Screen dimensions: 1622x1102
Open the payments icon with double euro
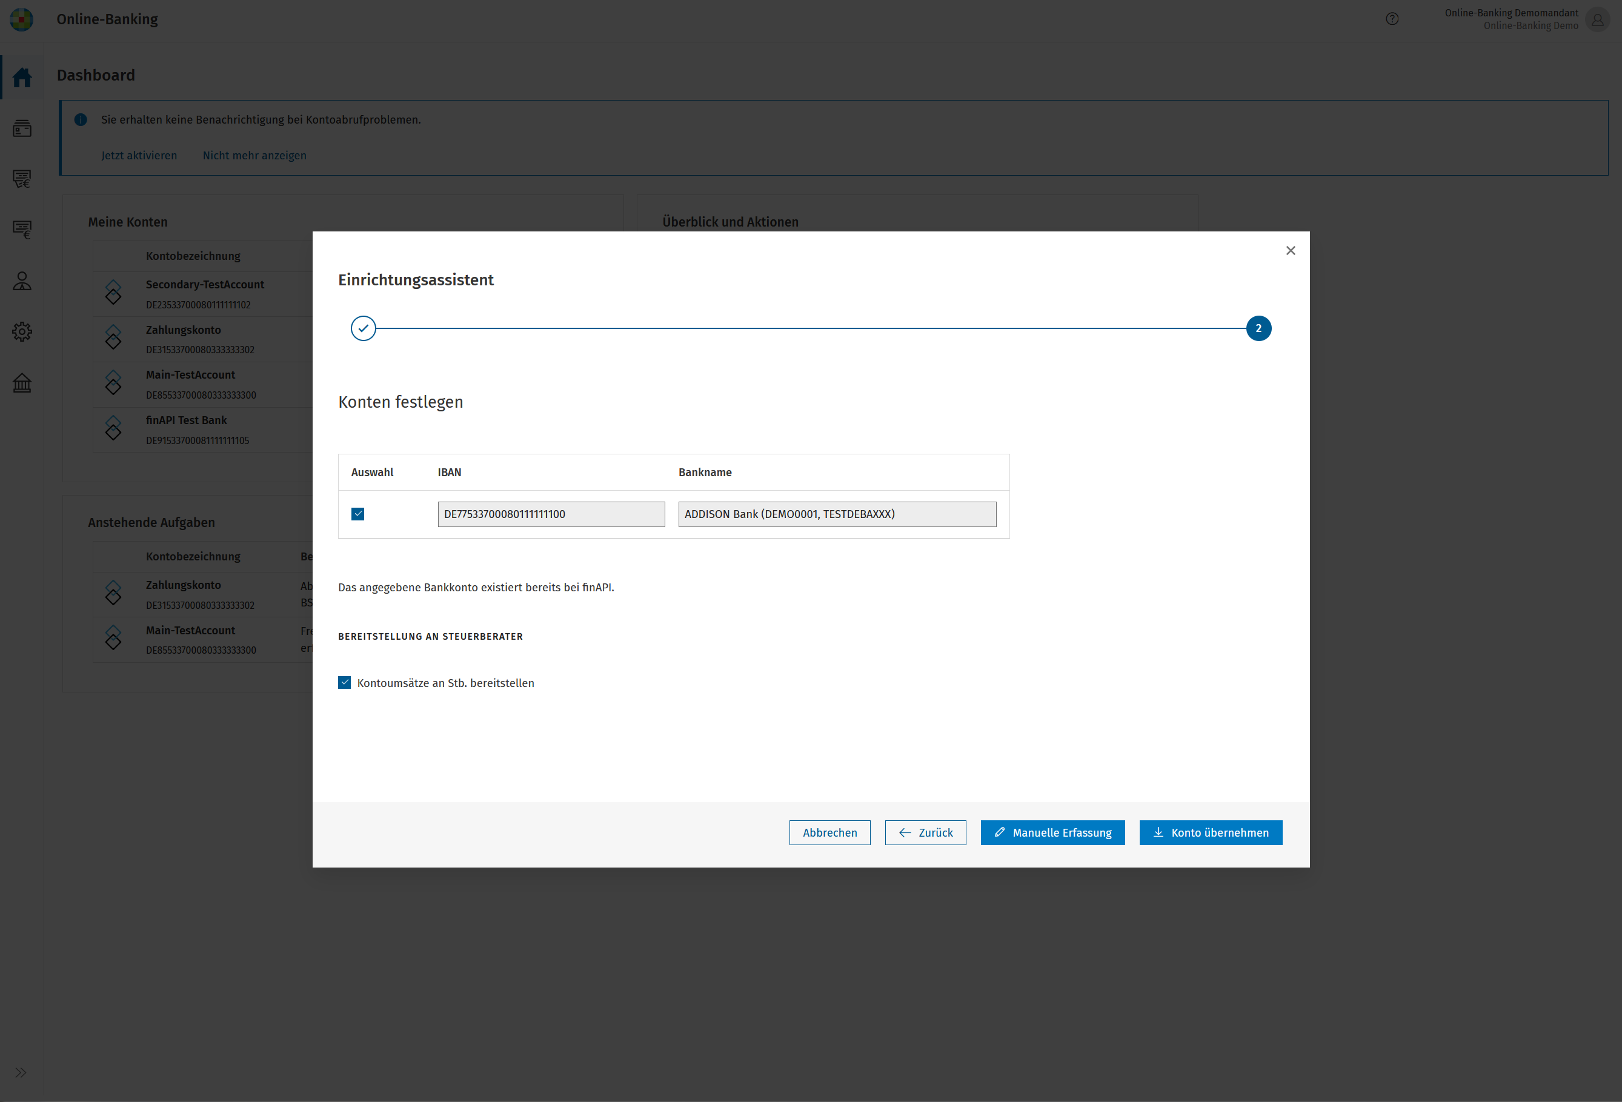(x=22, y=179)
